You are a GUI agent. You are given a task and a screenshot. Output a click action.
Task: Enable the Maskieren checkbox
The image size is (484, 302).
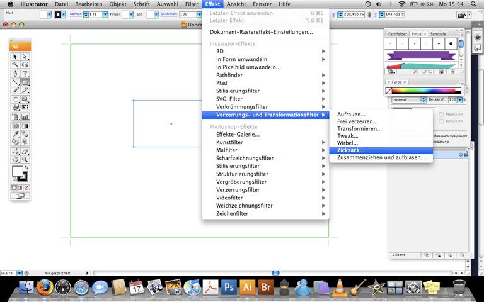click(441, 115)
